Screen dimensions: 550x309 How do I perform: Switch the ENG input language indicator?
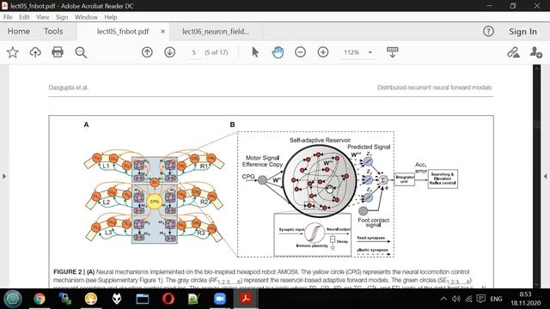[496, 299]
